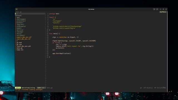Screen dimensions: 178x100
Task: Expand the middleware/ folder
Action: (21, 26)
